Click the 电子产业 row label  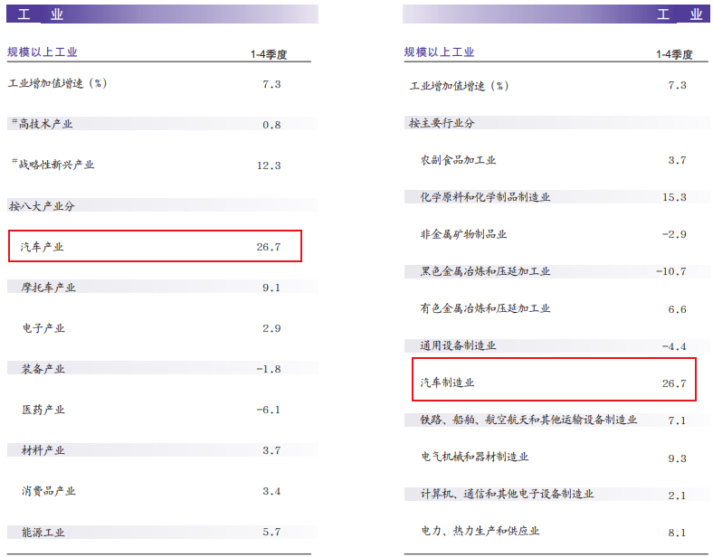(x=43, y=328)
